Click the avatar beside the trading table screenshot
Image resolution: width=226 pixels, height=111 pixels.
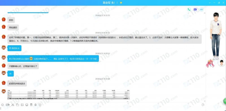(4, 91)
